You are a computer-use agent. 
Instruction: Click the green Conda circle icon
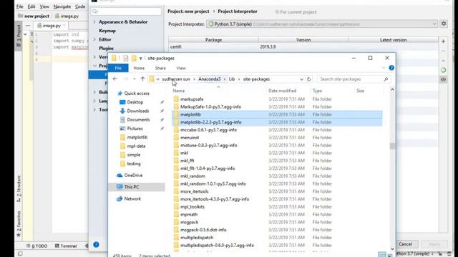click(x=443, y=70)
